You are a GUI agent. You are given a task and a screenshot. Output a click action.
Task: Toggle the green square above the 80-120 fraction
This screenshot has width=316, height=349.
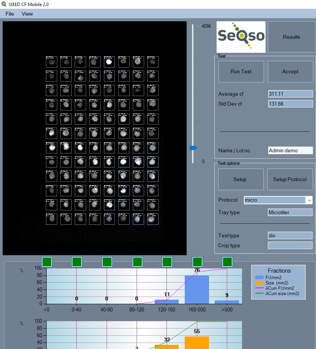(x=137, y=261)
